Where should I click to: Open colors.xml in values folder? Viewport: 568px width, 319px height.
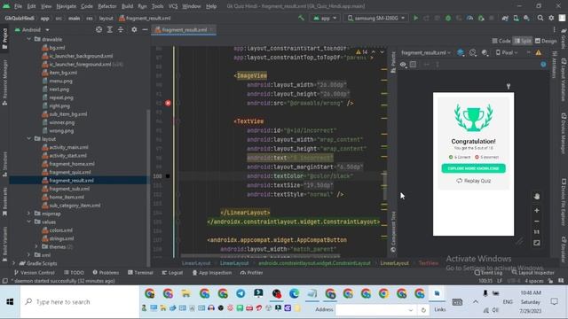coord(61,230)
